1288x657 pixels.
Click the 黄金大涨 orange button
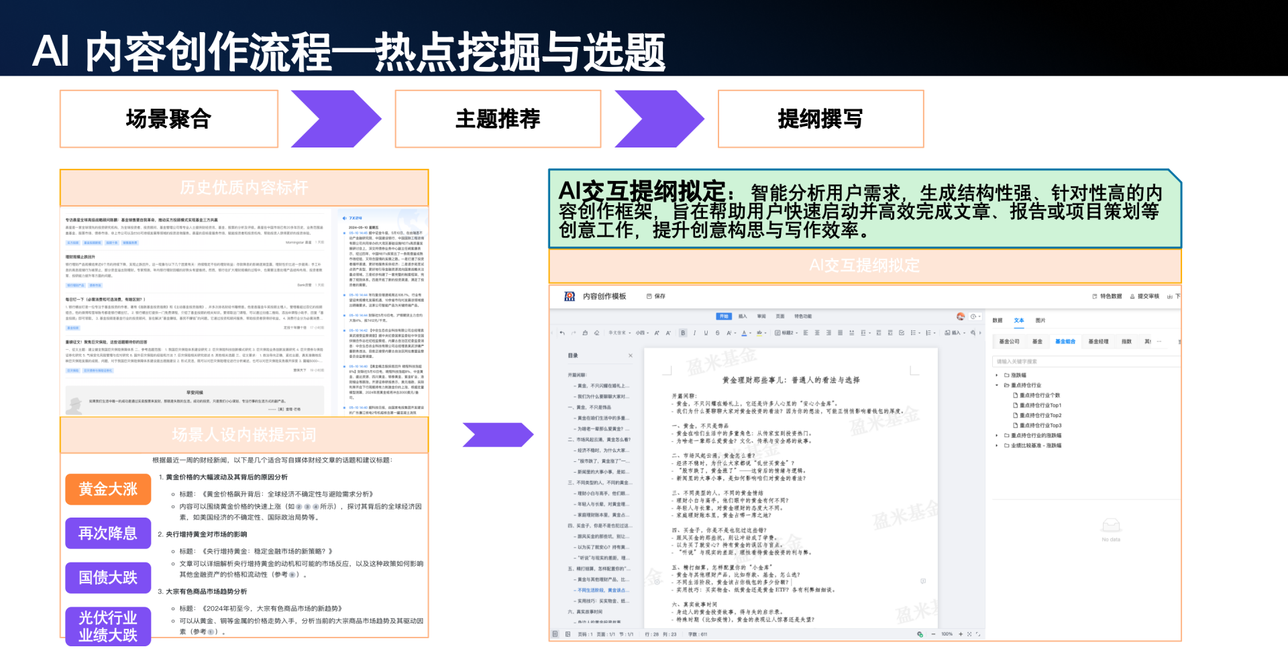tap(108, 489)
